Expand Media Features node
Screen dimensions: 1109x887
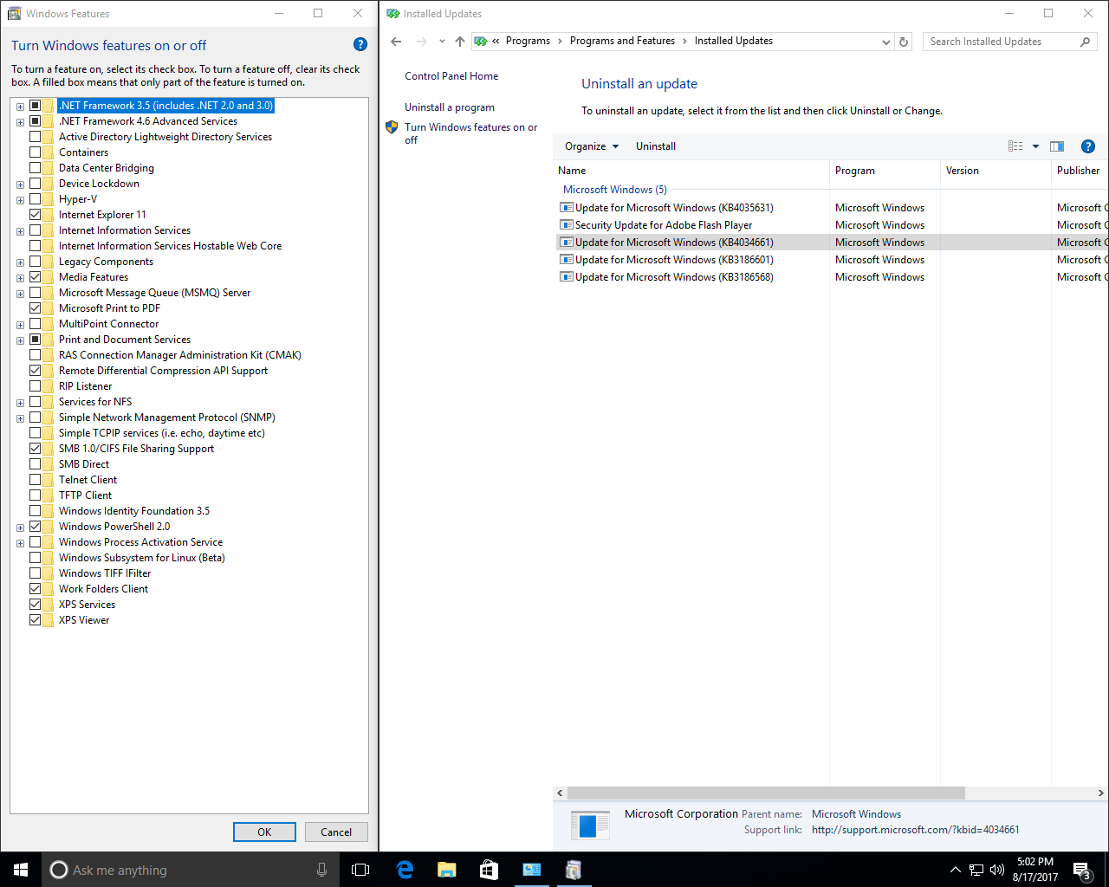20,278
